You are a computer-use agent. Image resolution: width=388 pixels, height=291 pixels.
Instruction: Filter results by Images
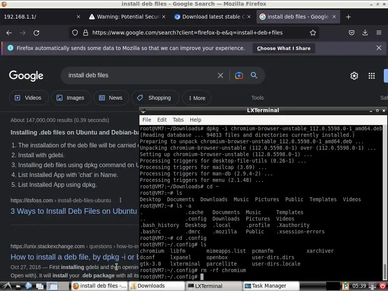(x=71, y=98)
